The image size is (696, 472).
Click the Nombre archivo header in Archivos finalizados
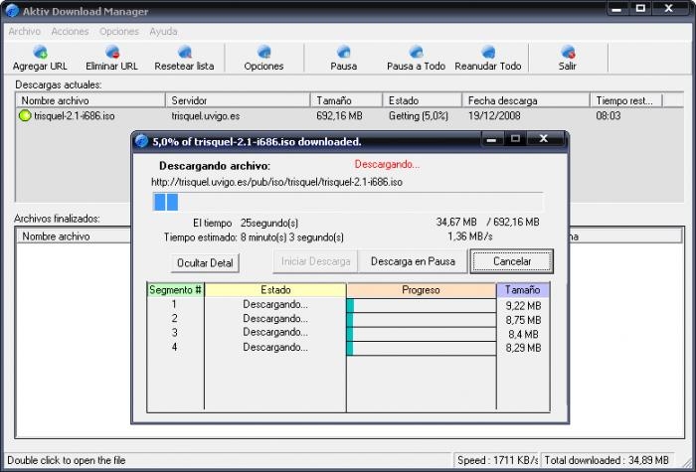tap(75, 236)
